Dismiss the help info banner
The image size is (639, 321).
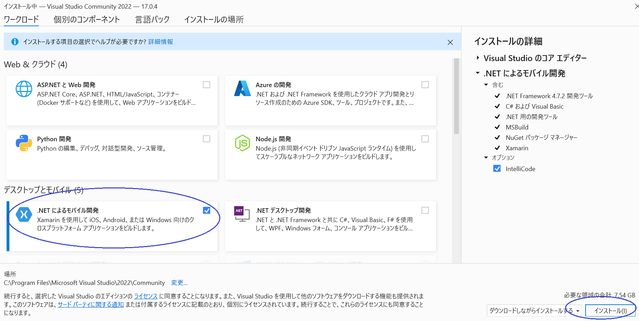tap(450, 42)
